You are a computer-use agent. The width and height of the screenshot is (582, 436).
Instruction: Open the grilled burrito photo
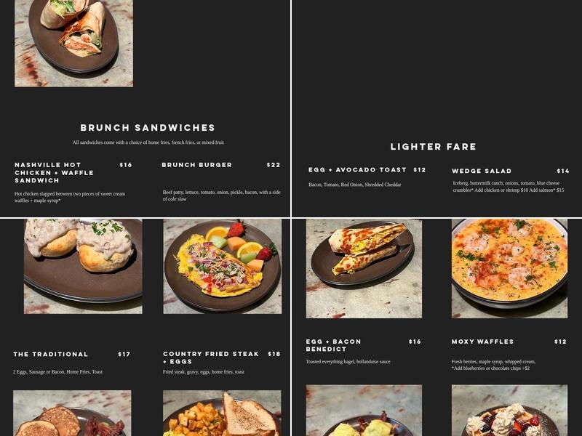[364, 268]
